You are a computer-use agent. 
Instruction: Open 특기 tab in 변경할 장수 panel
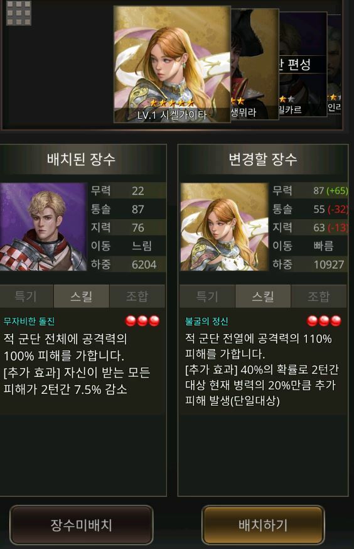[x=207, y=296]
